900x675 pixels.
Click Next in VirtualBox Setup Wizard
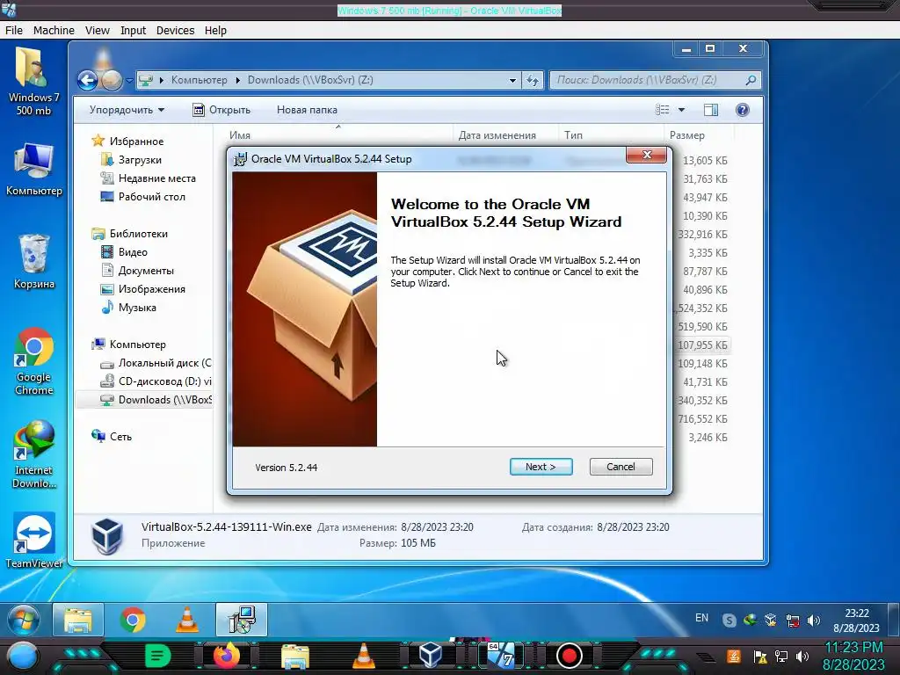point(541,467)
